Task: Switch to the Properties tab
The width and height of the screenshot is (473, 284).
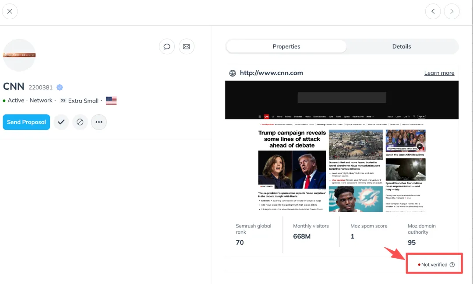Action: (286, 46)
